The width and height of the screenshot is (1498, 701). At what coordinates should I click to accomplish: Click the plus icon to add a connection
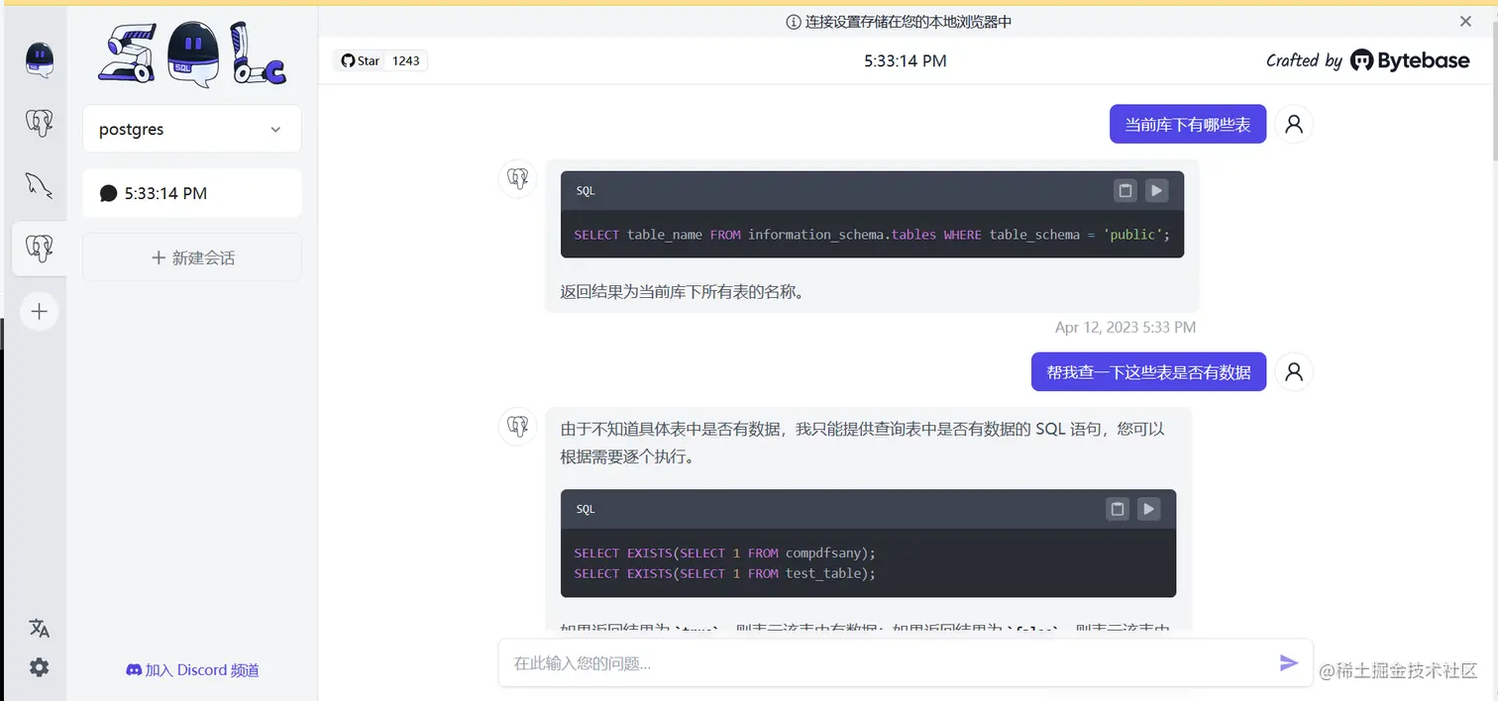tap(39, 311)
